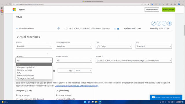
Task: Delete the Virtual Machines row with the blue trash icon
Action: click(118, 29)
